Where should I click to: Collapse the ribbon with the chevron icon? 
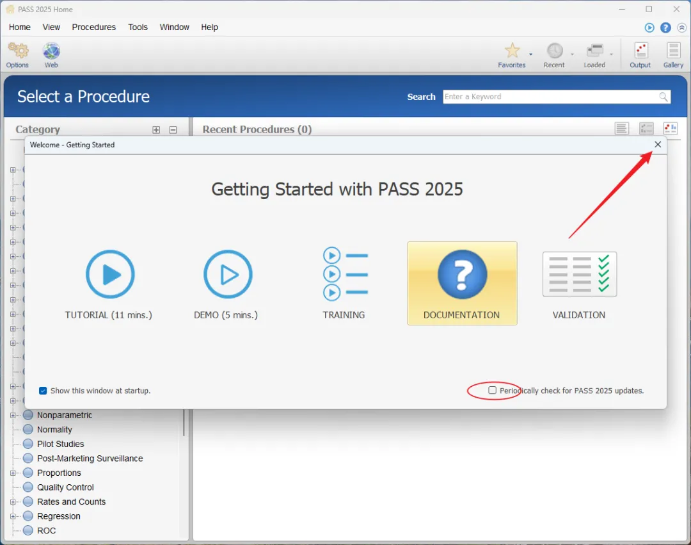pyautogui.click(x=682, y=28)
